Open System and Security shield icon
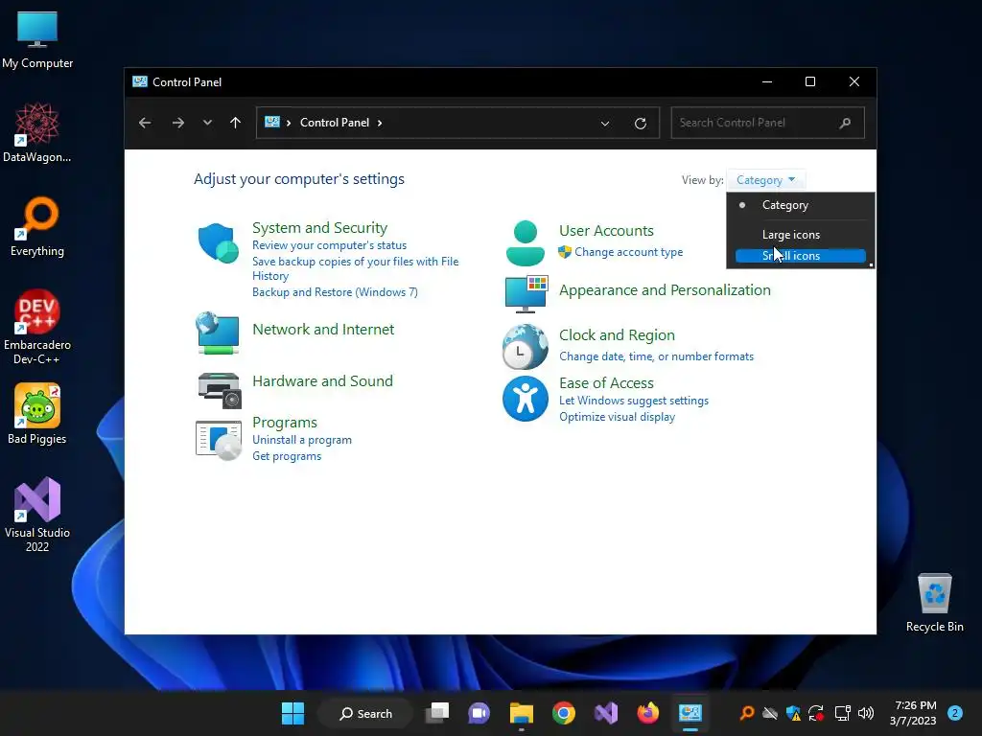Image resolution: width=982 pixels, height=736 pixels. 218,242
